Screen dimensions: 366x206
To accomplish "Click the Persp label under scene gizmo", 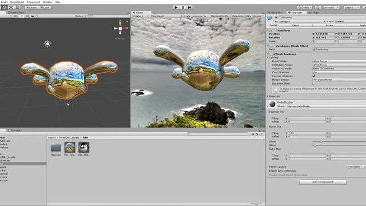I will pos(120,39).
